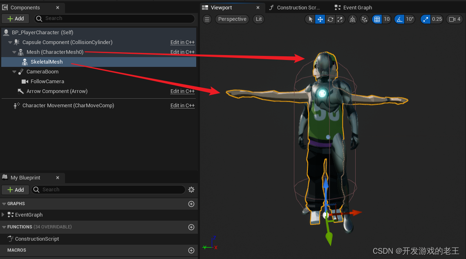Switch to the Viewport tab

click(221, 8)
